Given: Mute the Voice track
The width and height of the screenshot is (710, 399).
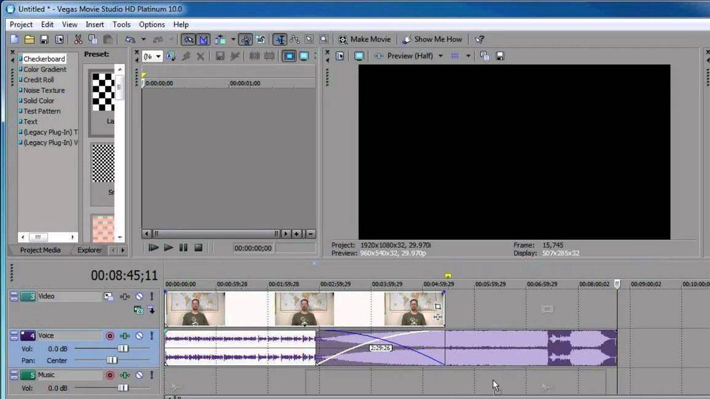Looking at the screenshot, I should 138,335.
